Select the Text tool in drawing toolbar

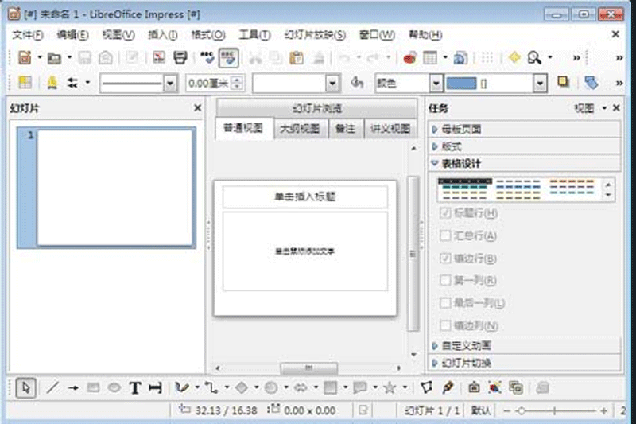135,388
